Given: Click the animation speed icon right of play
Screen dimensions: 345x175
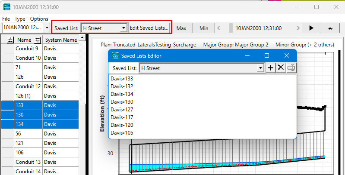Looking at the screenshot, I should pos(330,28).
